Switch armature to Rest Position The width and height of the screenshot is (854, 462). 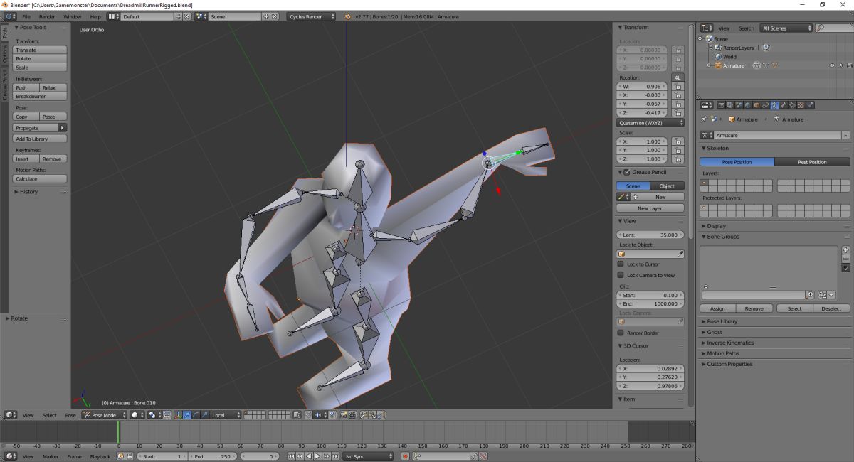[812, 162]
